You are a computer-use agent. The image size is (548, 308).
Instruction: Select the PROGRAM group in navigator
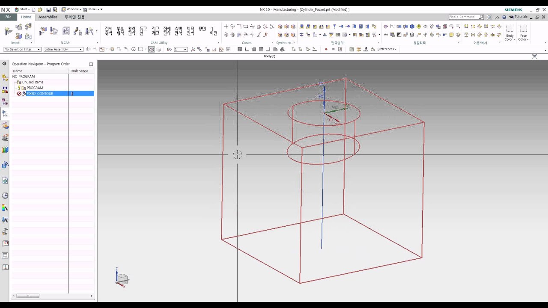[35, 88]
